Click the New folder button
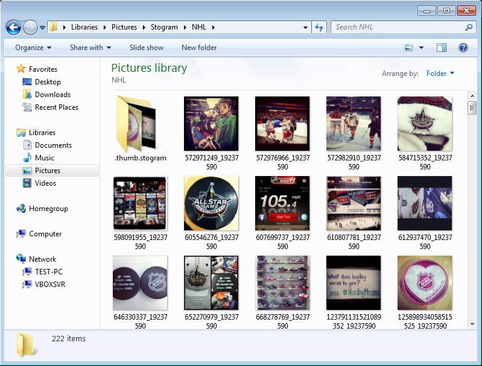 [x=199, y=48]
